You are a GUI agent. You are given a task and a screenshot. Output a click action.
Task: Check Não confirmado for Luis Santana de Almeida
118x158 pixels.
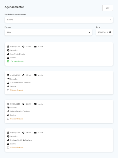pyautogui.click(x=8, y=90)
